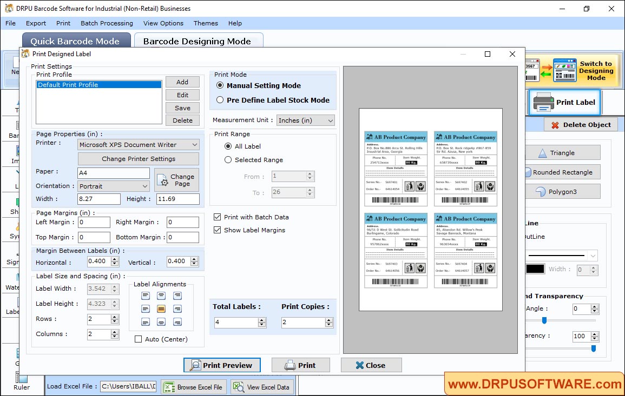625x396 pixels.
Task: Align label to top-center
Action: pos(161,296)
